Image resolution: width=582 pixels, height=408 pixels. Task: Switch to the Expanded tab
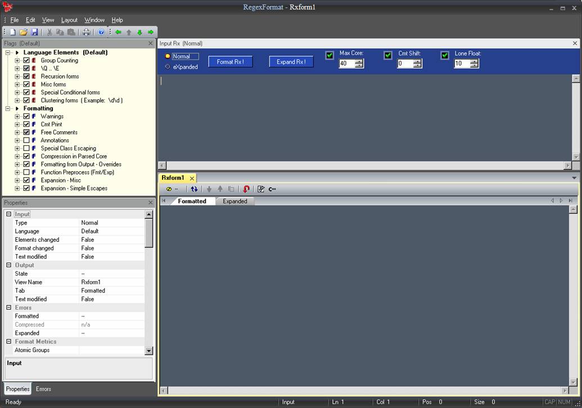point(235,201)
